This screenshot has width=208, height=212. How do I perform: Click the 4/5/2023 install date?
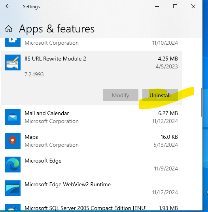pos(166,66)
